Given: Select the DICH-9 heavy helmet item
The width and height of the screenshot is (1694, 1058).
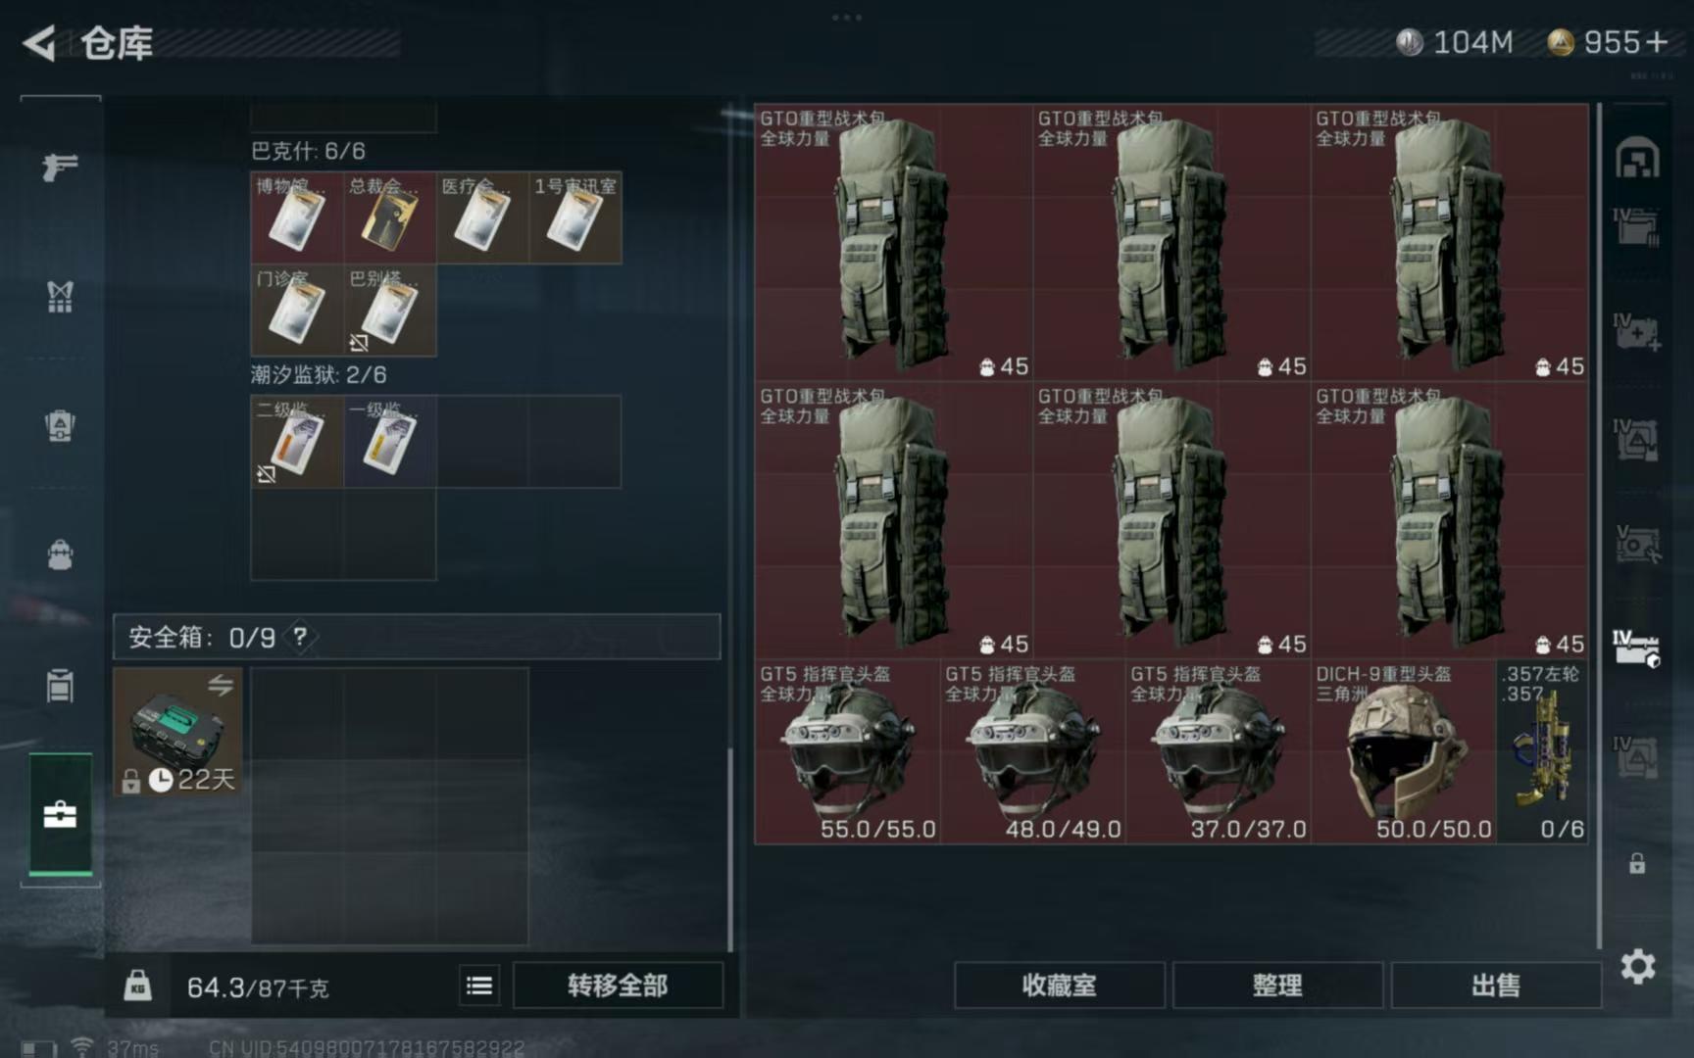Looking at the screenshot, I should [1403, 752].
